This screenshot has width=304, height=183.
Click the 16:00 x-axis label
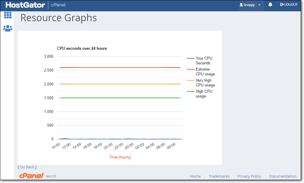87,146
